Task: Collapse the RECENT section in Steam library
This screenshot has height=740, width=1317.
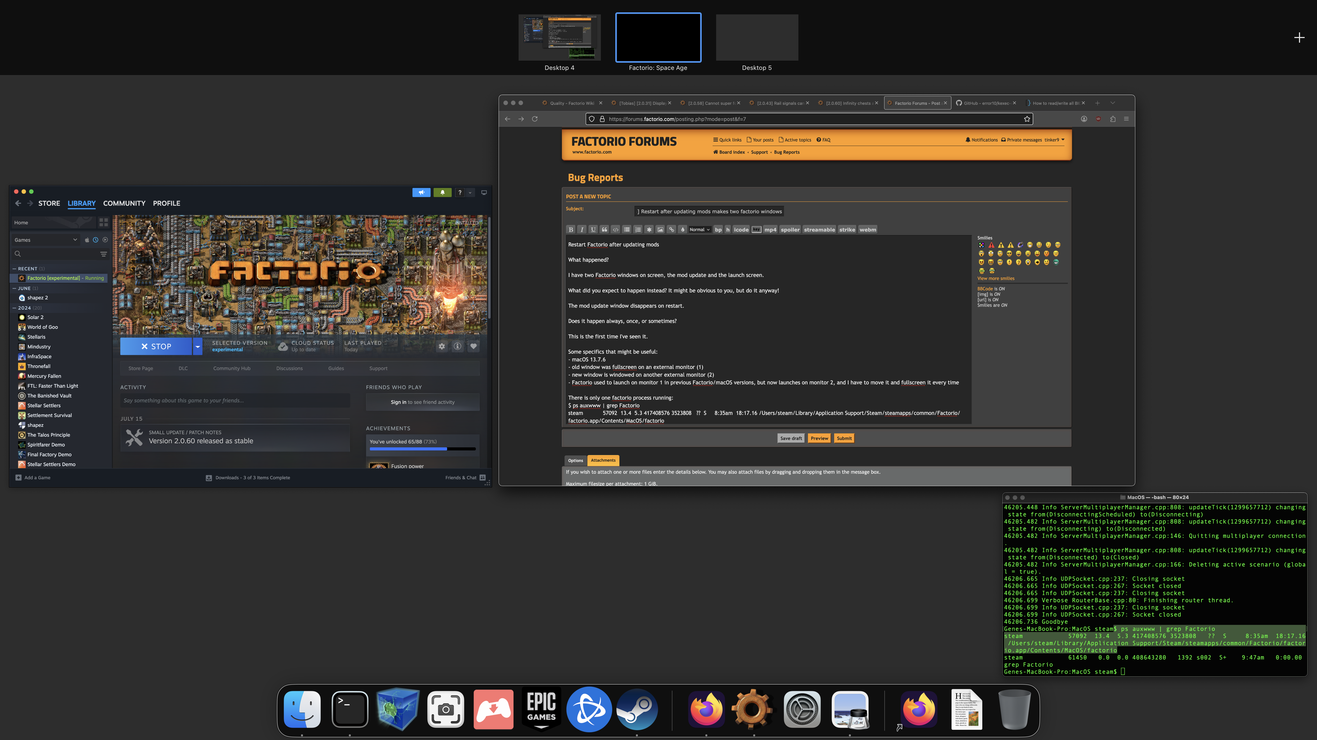Action: [14, 269]
